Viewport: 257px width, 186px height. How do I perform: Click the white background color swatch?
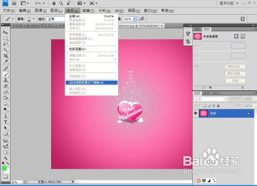(x=7, y=171)
